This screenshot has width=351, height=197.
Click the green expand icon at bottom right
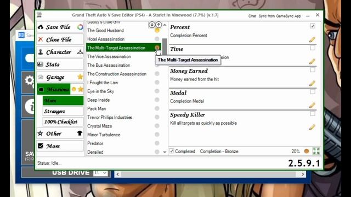[x=316, y=151]
